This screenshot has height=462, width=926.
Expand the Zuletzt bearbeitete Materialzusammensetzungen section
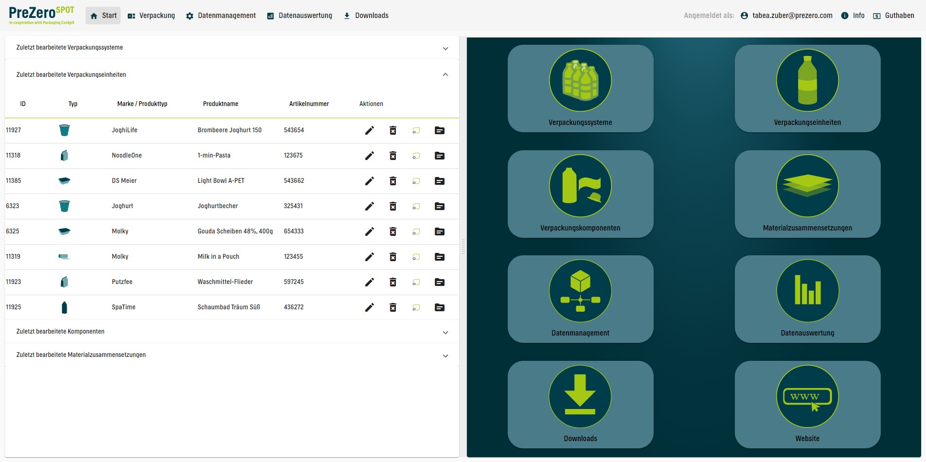coord(231,355)
